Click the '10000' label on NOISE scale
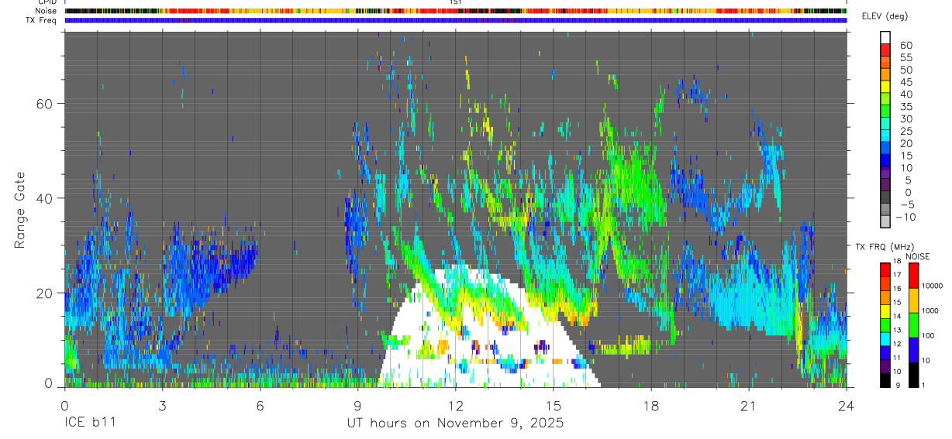952x439 pixels. pos(933,286)
